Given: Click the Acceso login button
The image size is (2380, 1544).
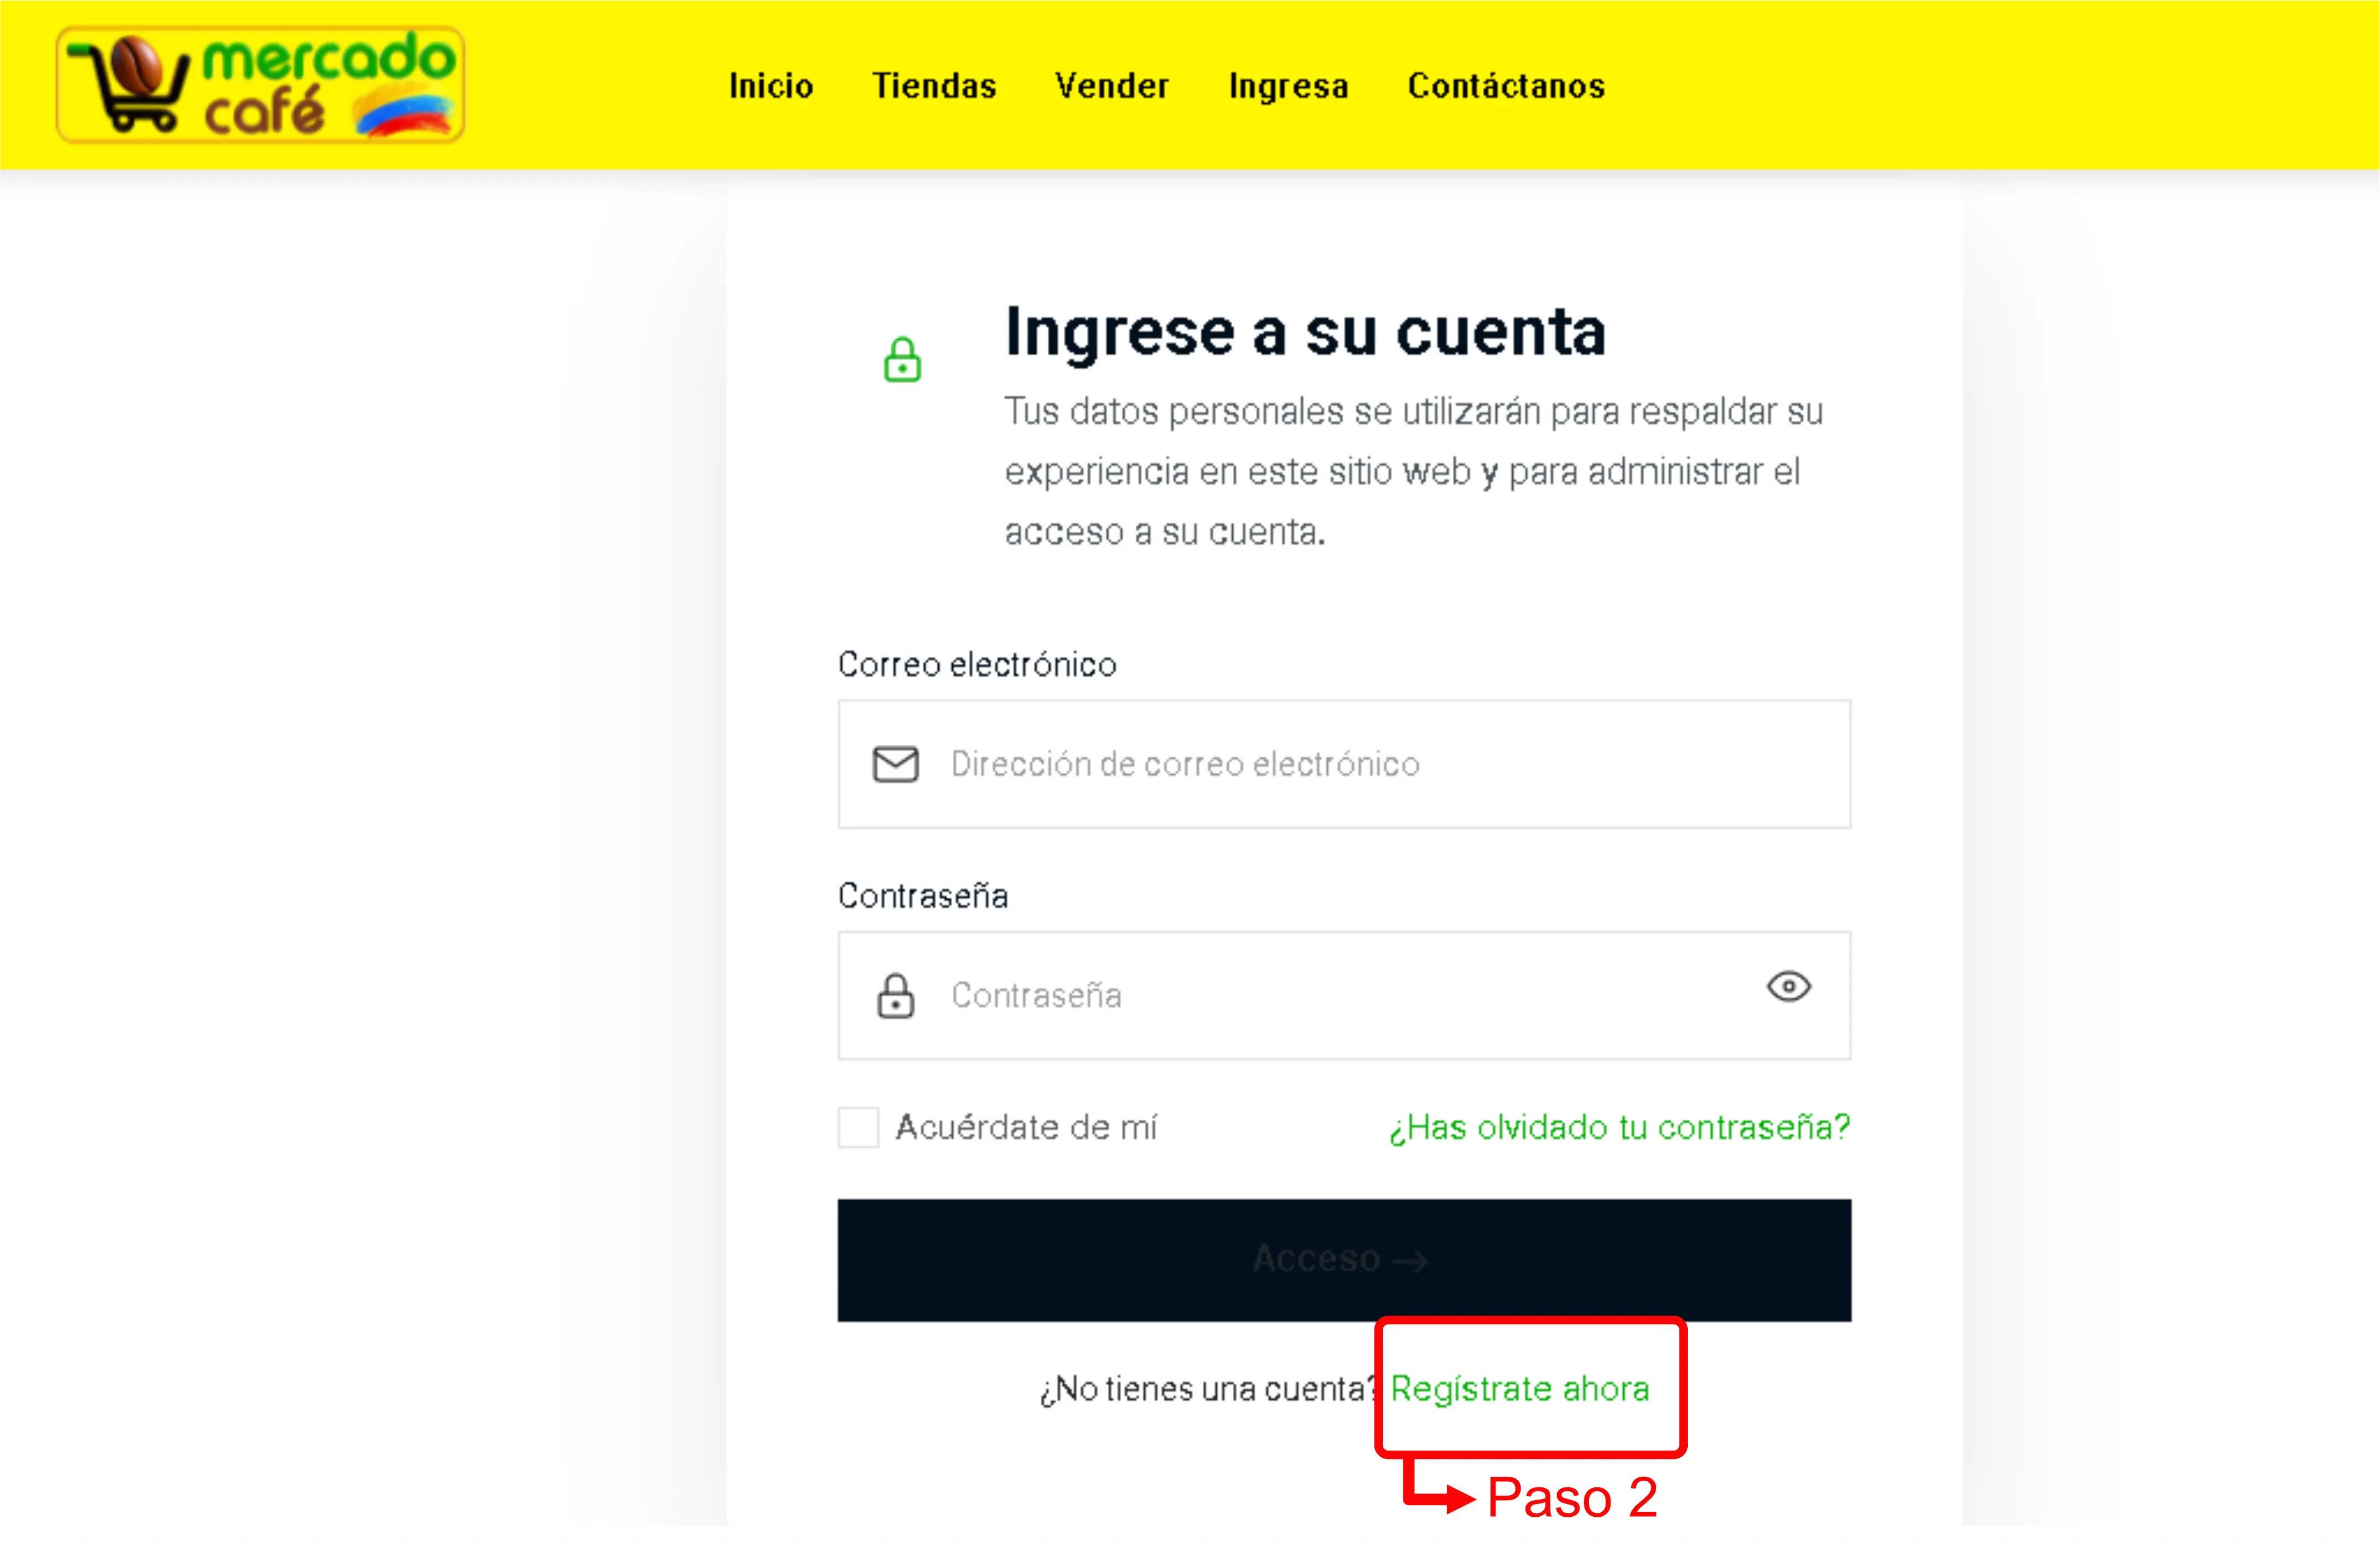Looking at the screenshot, I should coord(1344,1260).
